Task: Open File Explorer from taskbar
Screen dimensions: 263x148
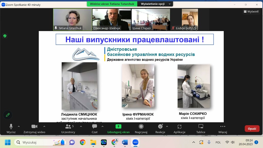Action: pyautogui.click(x=93, y=142)
